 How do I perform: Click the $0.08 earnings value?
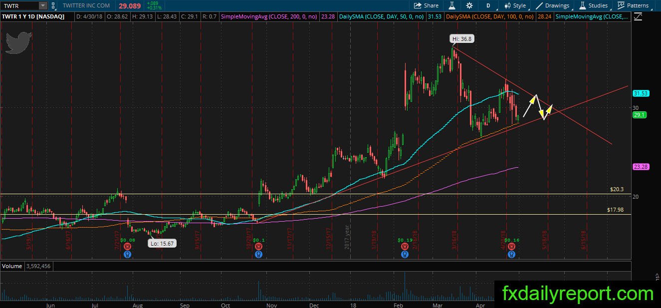(128, 240)
